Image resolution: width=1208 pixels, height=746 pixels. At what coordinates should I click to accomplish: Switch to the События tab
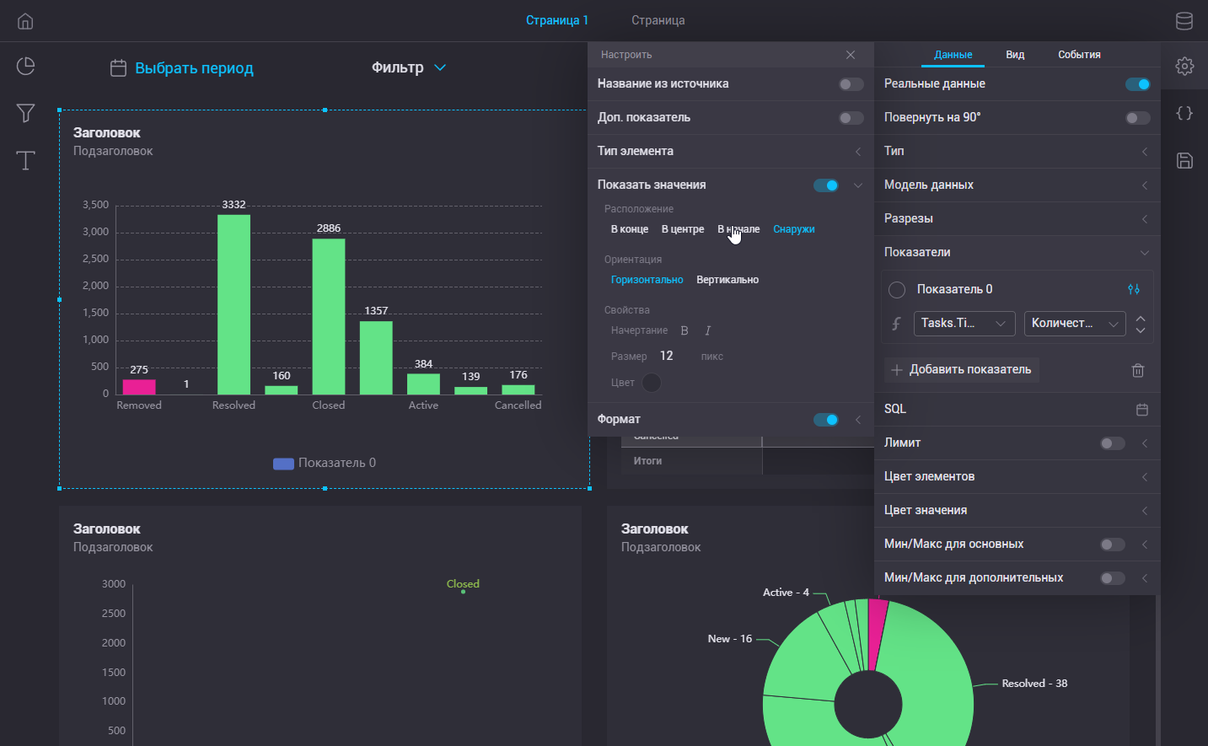point(1079,55)
